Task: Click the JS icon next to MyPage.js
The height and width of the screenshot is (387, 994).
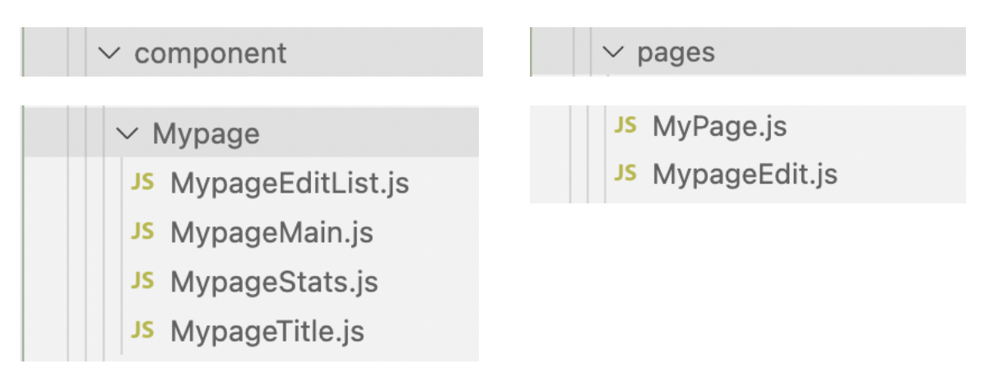Action: point(625,126)
